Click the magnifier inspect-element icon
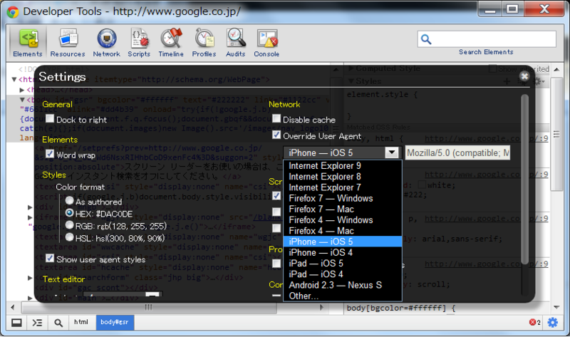 pyautogui.click(x=58, y=323)
